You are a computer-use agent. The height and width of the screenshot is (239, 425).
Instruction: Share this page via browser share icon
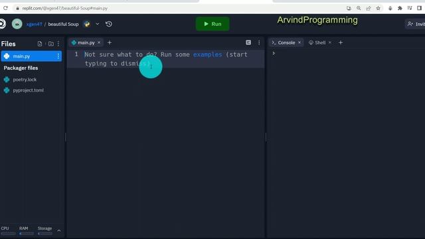click(x=369, y=8)
